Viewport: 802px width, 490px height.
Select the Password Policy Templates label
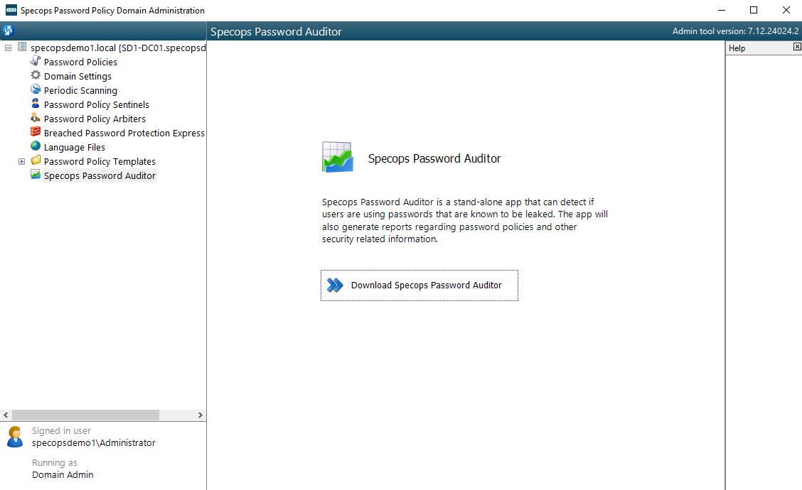point(100,161)
